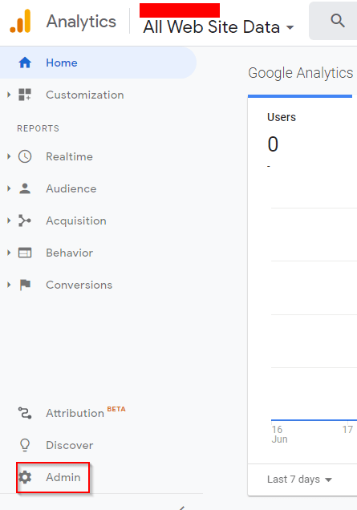357x510 pixels.
Task: Click the Google Analytics logo icon
Action: [x=21, y=21]
